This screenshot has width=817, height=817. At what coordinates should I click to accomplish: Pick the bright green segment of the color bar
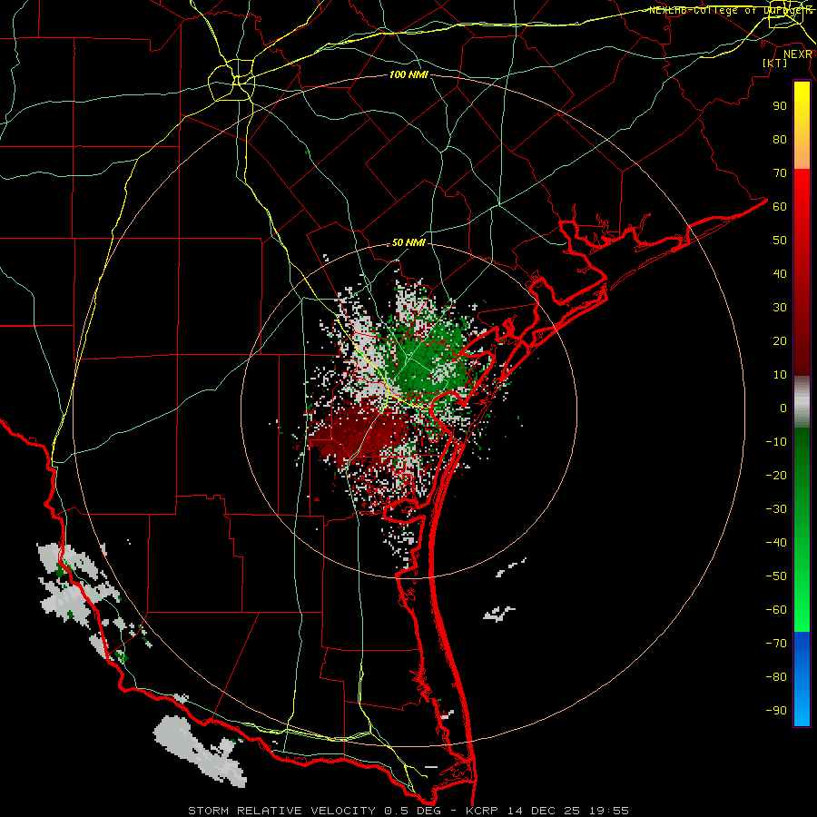(x=802, y=530)
